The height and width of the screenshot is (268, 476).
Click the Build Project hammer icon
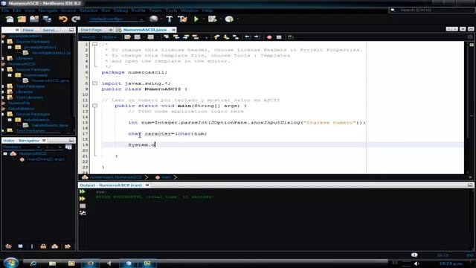coord(170,19)
